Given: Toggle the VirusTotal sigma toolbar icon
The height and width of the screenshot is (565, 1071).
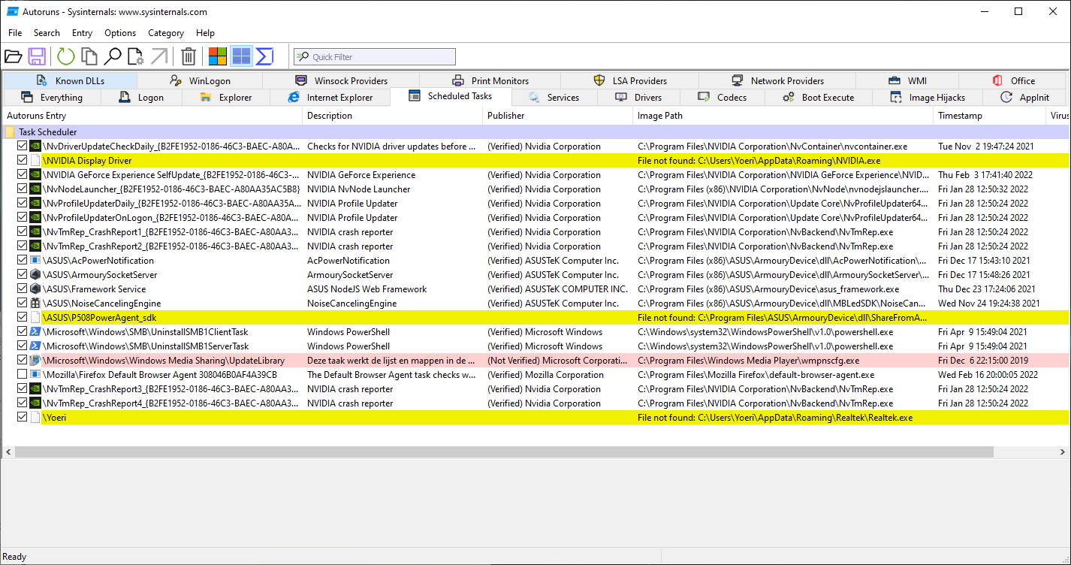Looking at the screenshot, I should (x=264, y=56).
